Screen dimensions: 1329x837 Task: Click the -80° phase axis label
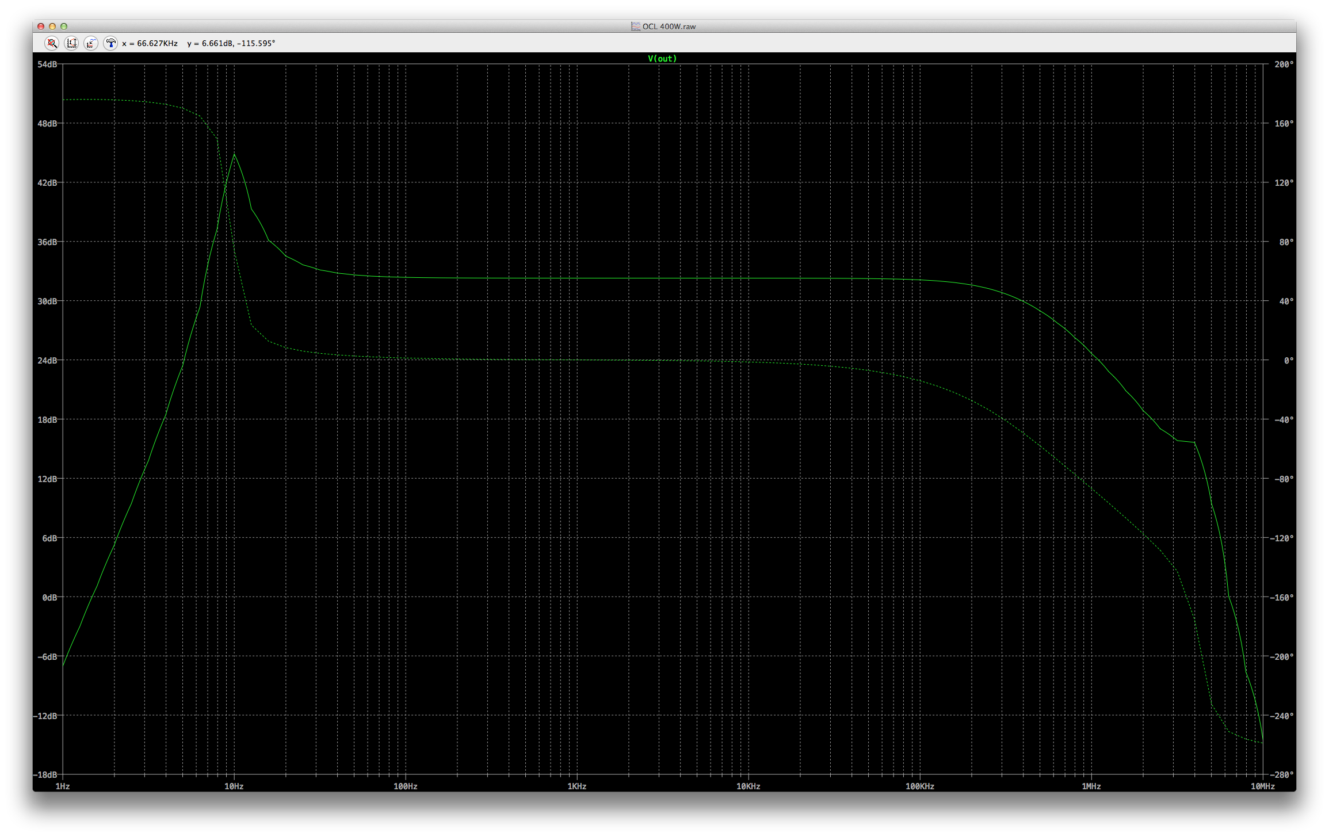tap(1284, 479)
